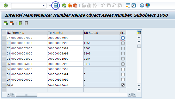
Task: Click the left horizontal scroll left arrow
Action: point(8,95)
